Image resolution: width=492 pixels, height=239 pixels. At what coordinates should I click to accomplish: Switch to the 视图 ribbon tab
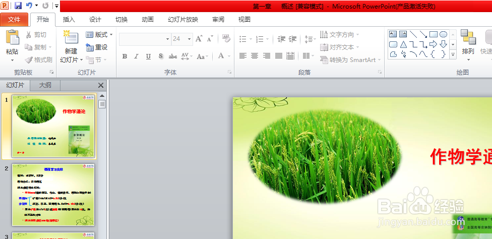[x=244, y=20]
